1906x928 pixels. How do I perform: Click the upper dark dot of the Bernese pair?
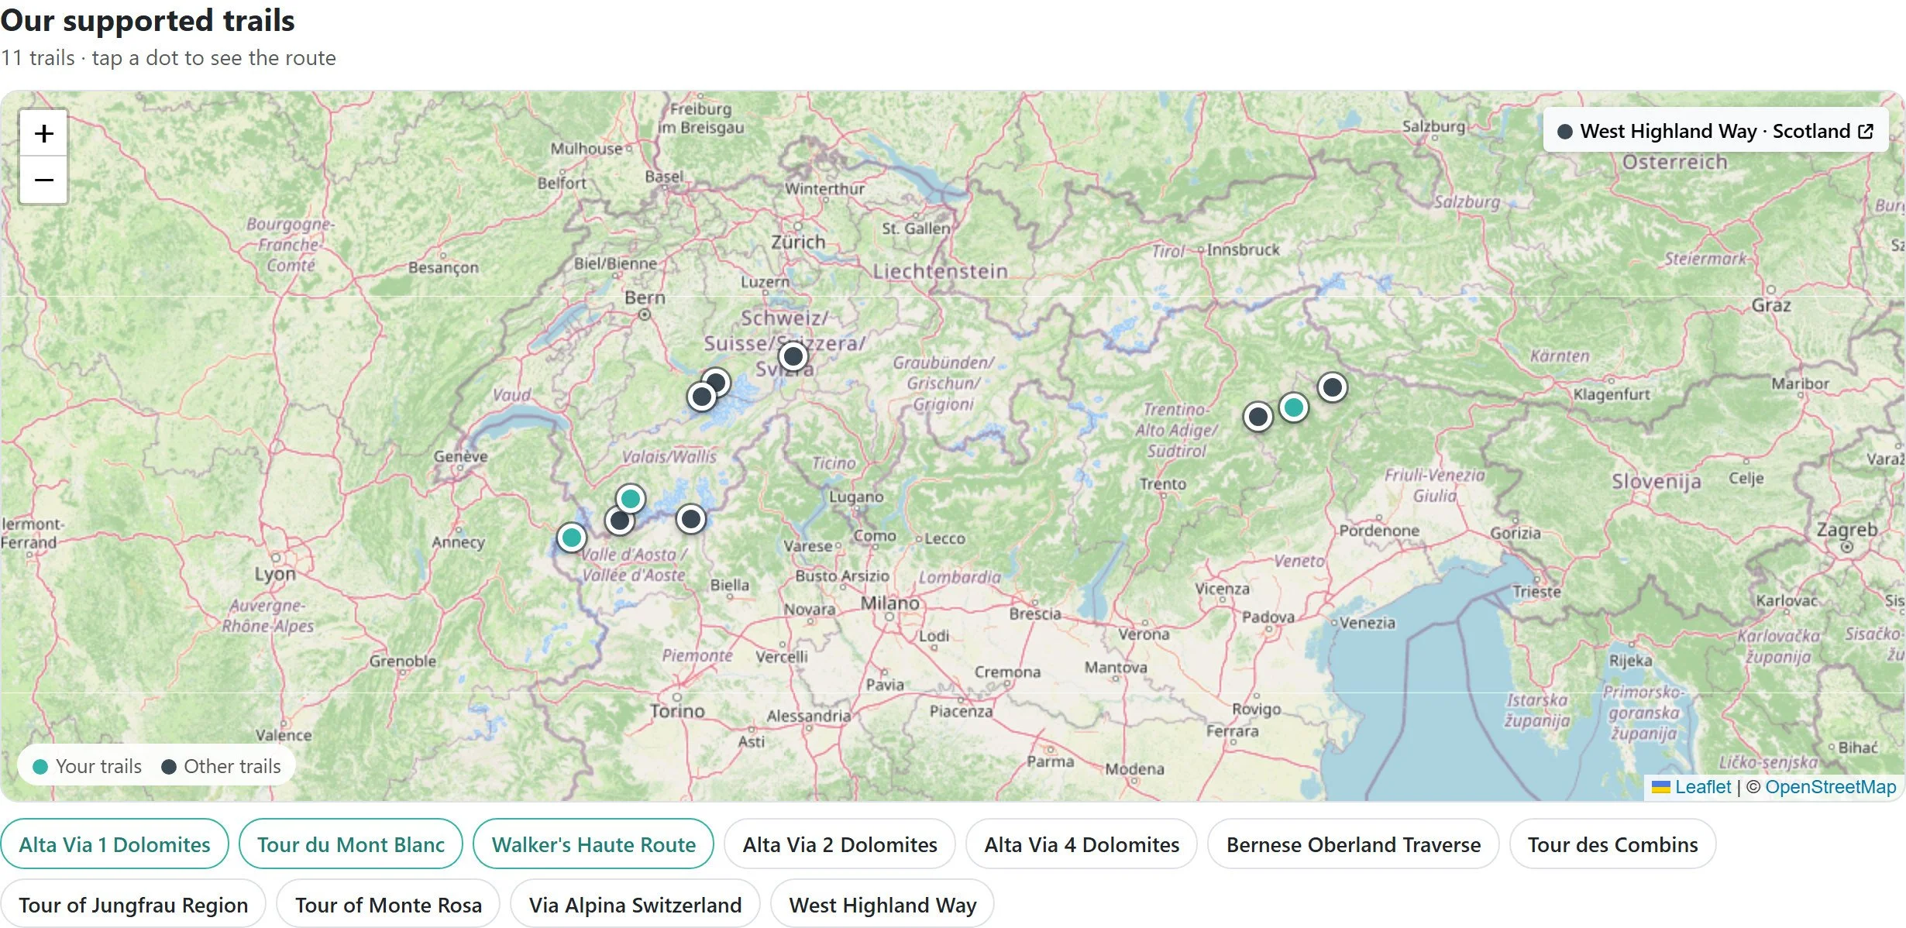tap(718, 380)
